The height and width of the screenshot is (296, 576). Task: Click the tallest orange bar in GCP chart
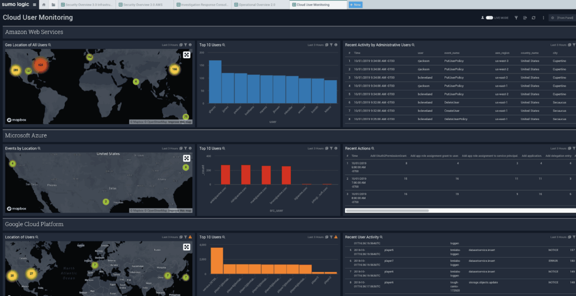[x=217, y=261]
